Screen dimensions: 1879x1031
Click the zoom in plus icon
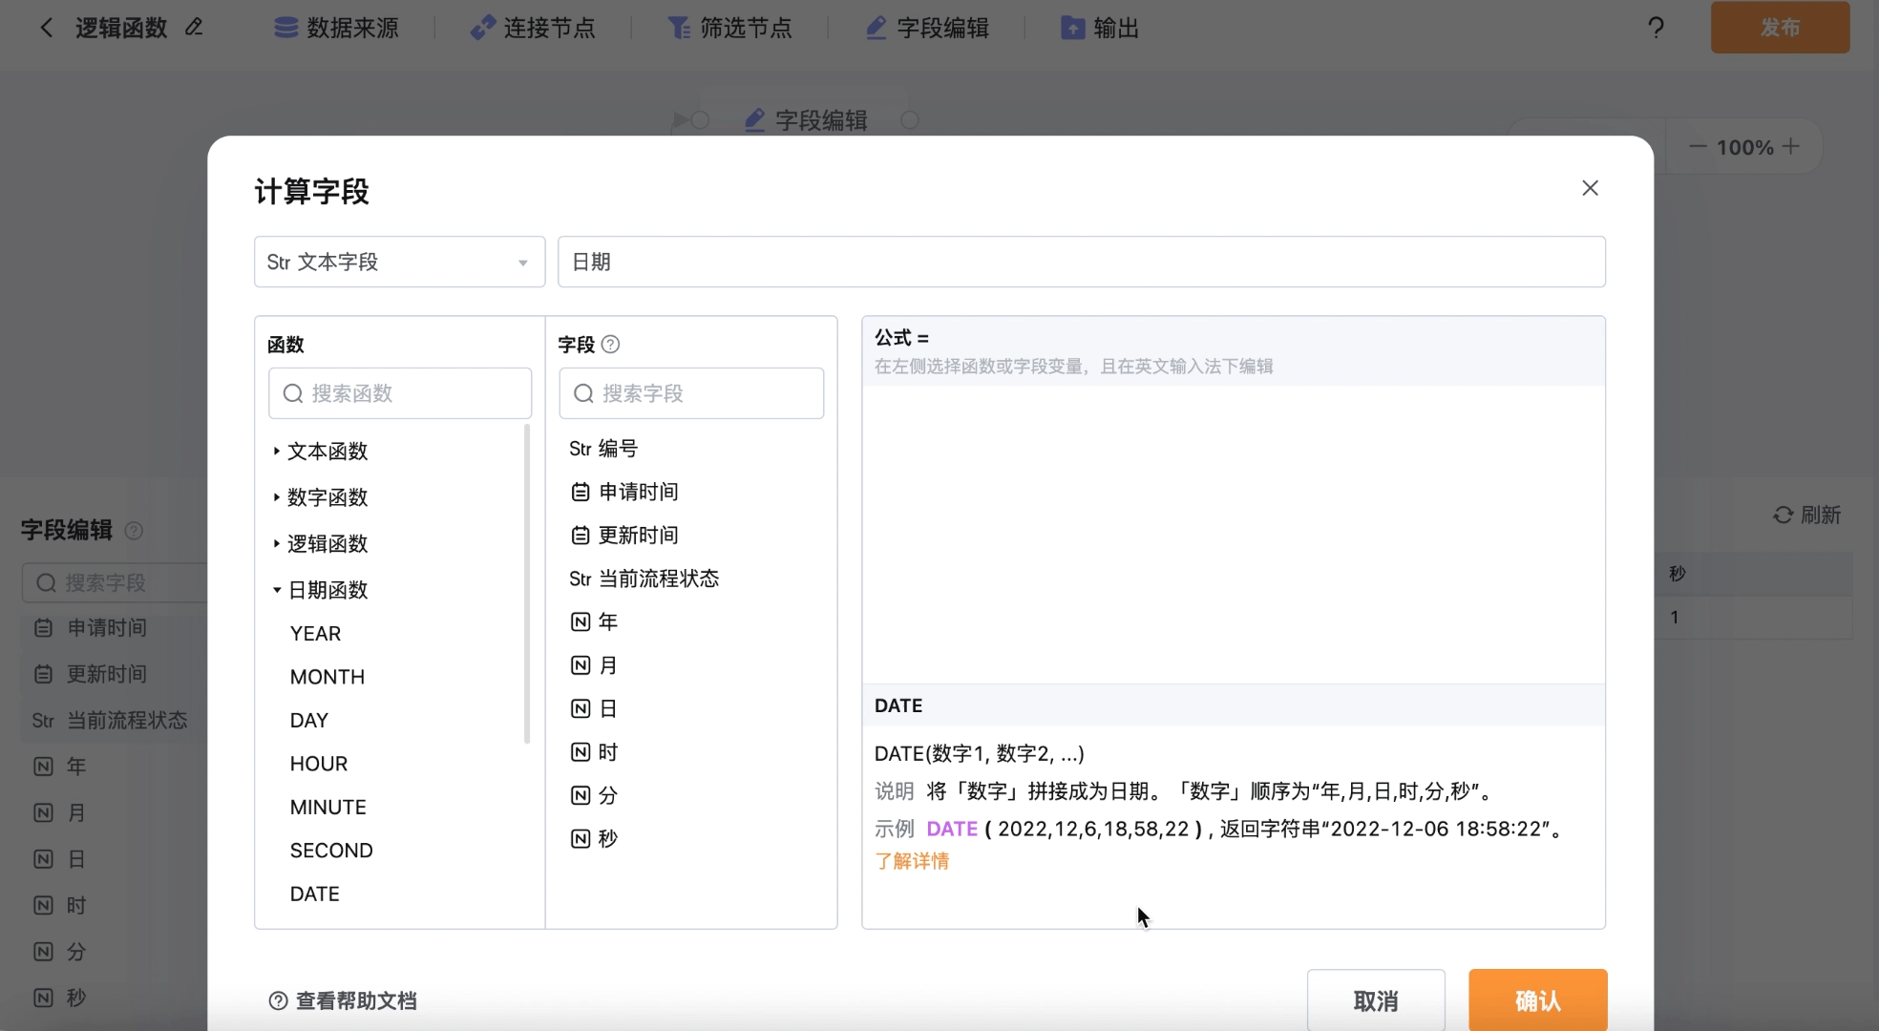click(1791, 147)
